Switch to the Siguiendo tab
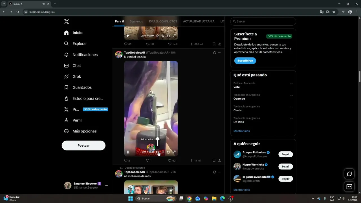361x203 pixels. pyautogui.click(x=137, y=21)
